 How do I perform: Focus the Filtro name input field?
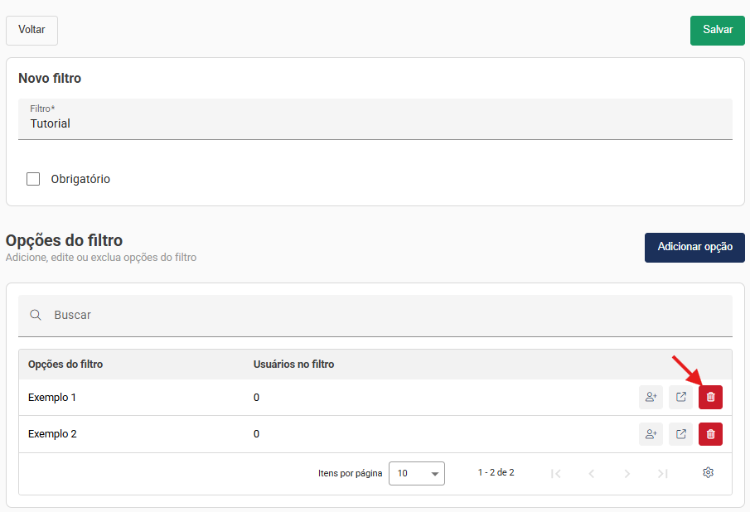(x=375, y=124)
